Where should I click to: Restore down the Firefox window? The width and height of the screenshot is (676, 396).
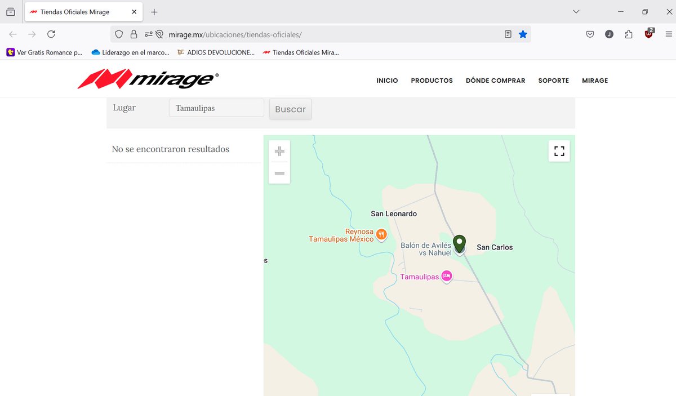coord(645,12)
